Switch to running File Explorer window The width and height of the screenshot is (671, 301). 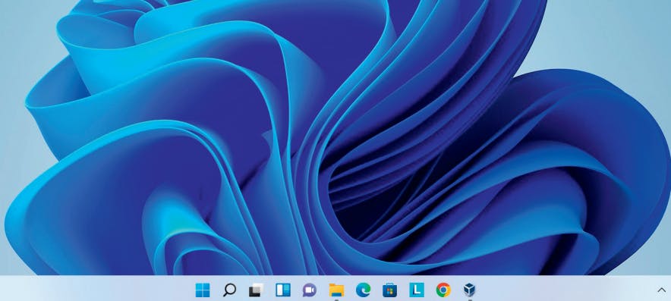336,290
